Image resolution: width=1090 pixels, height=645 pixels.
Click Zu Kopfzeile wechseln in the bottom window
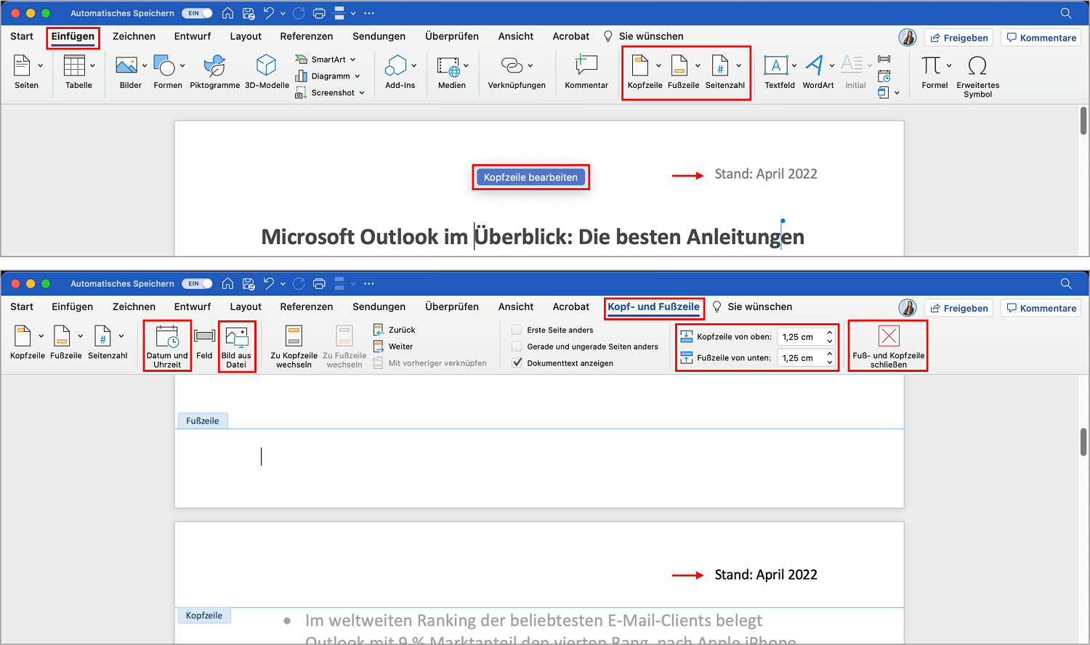(x=294, y=346)
